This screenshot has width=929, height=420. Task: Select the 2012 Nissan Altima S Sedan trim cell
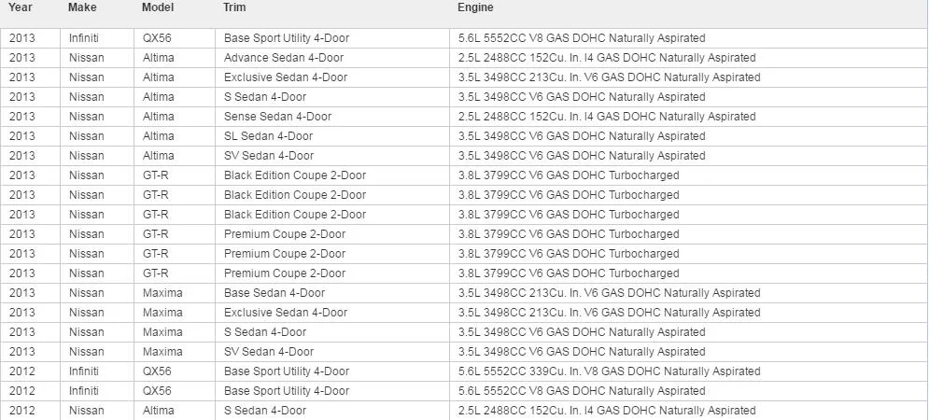[x=332, y=411]
